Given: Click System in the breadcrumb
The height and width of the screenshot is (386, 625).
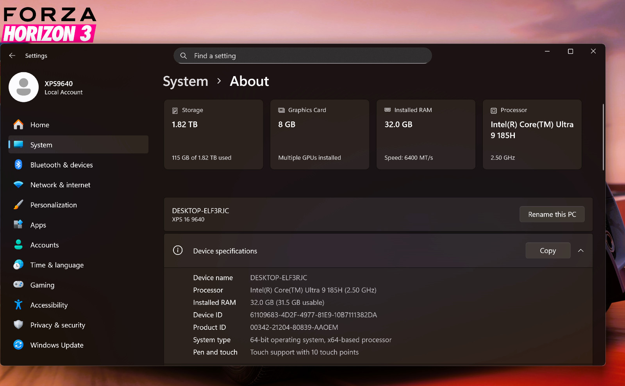Looking at the screenshot, I should coord(186,81).
